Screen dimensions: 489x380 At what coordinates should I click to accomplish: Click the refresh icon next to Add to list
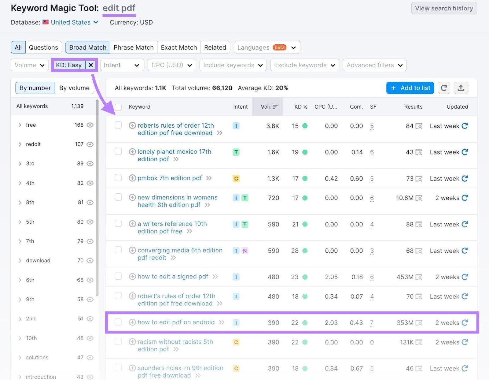point(444,88)
